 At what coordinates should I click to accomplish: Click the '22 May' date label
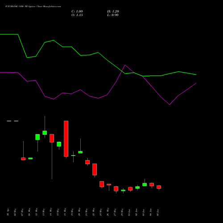tap(94, 212)
